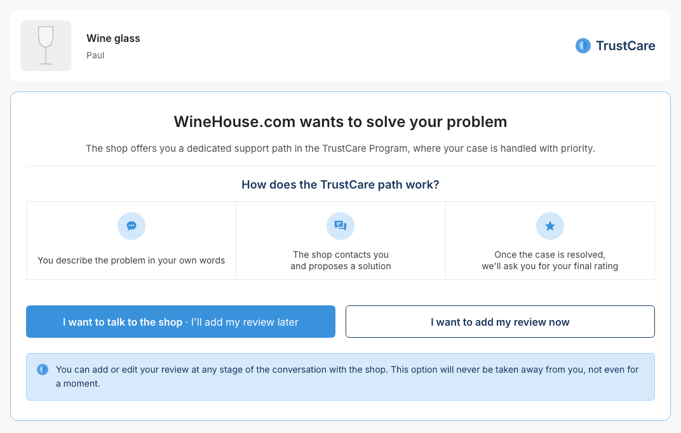Click How does the TrustCare path work heading
The width and height of the screenshot is (681, 433).
[340, 185]
